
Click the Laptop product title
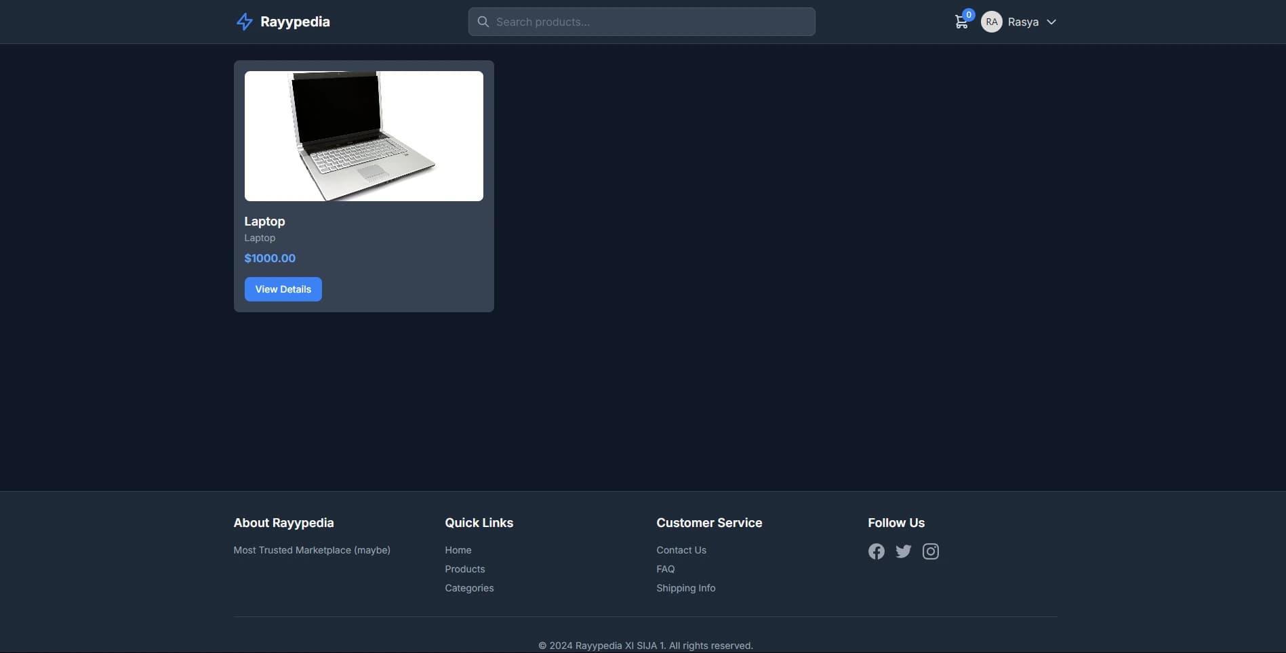pyautogui.click(x=264, y=221)
